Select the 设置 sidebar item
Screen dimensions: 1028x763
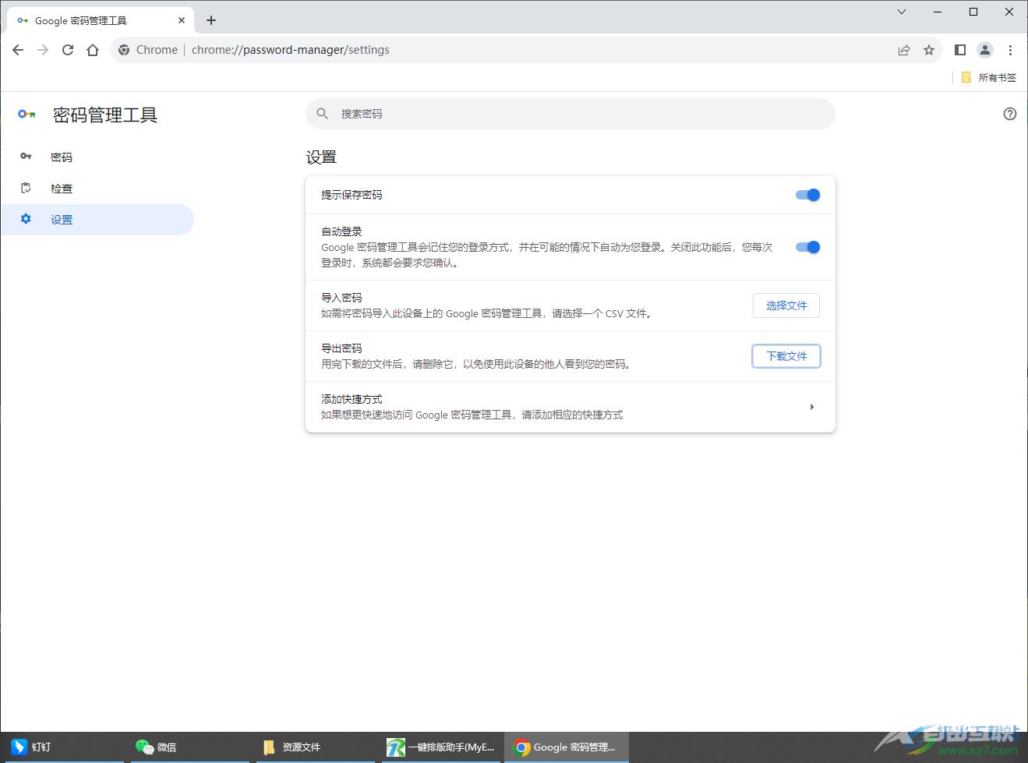click(x=97, y=220)
